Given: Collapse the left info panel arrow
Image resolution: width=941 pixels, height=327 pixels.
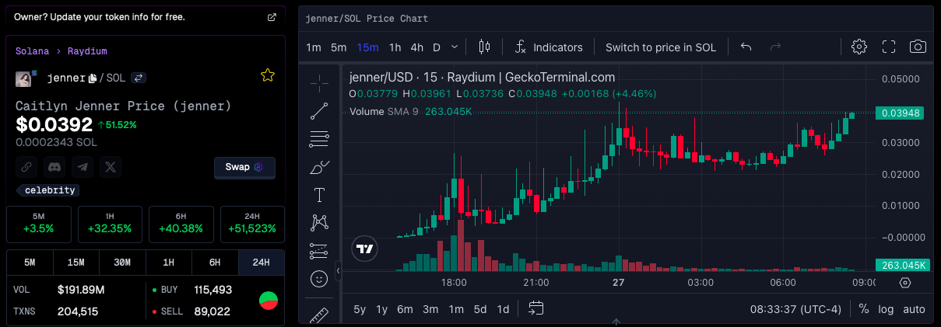Looking at the screenshot, I should (x=338, y=270).
